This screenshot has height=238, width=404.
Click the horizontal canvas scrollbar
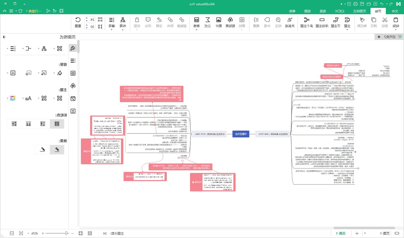pos(364,228)
